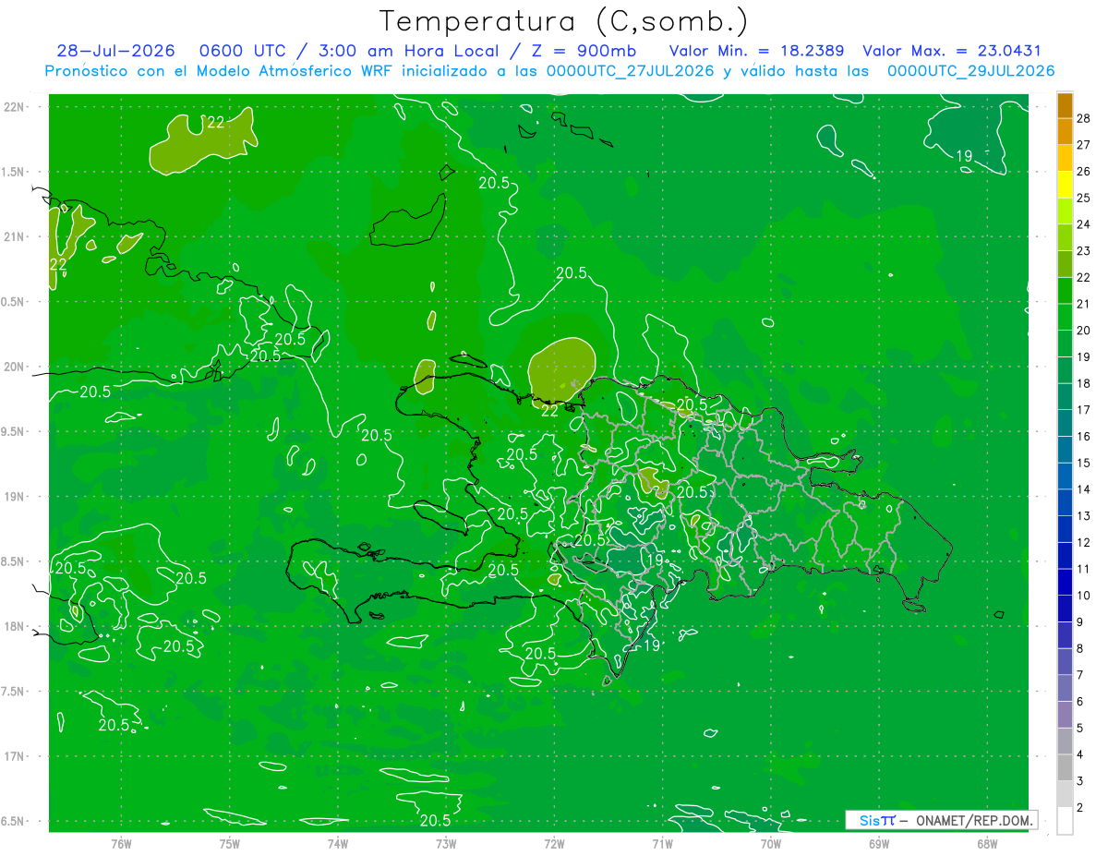Click the "6.5N" latitude axis label

pos(14,821)
